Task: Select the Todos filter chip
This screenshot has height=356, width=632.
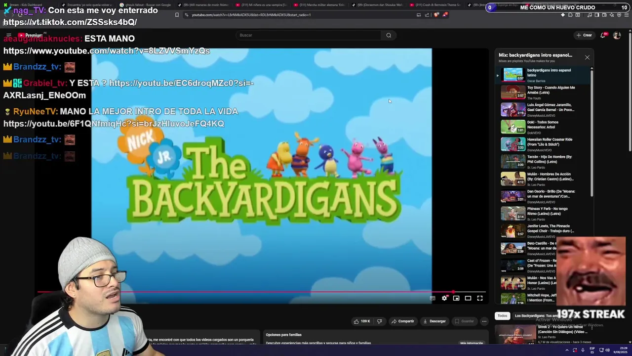Action: coord(502,315)
